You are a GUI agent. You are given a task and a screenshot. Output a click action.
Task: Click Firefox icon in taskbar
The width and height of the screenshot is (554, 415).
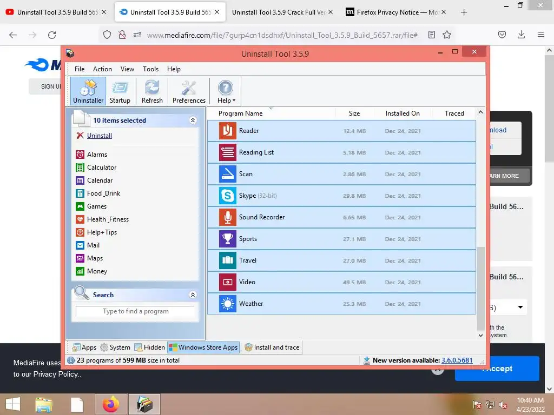tap(111, 404)
